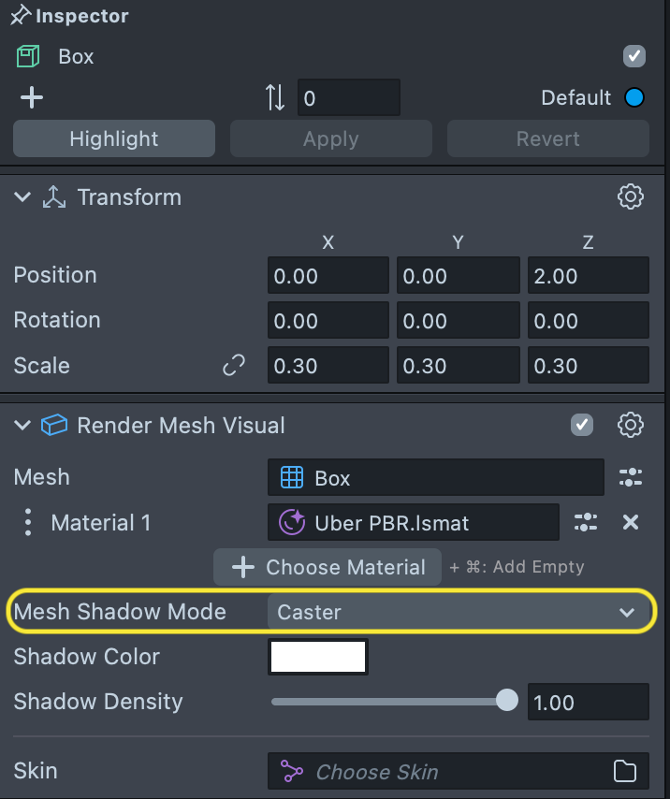The width and height of the screenshot is (670, 799).
Task: Disable the Render Mesh Visual checkbox
Action: coord(582,425)
